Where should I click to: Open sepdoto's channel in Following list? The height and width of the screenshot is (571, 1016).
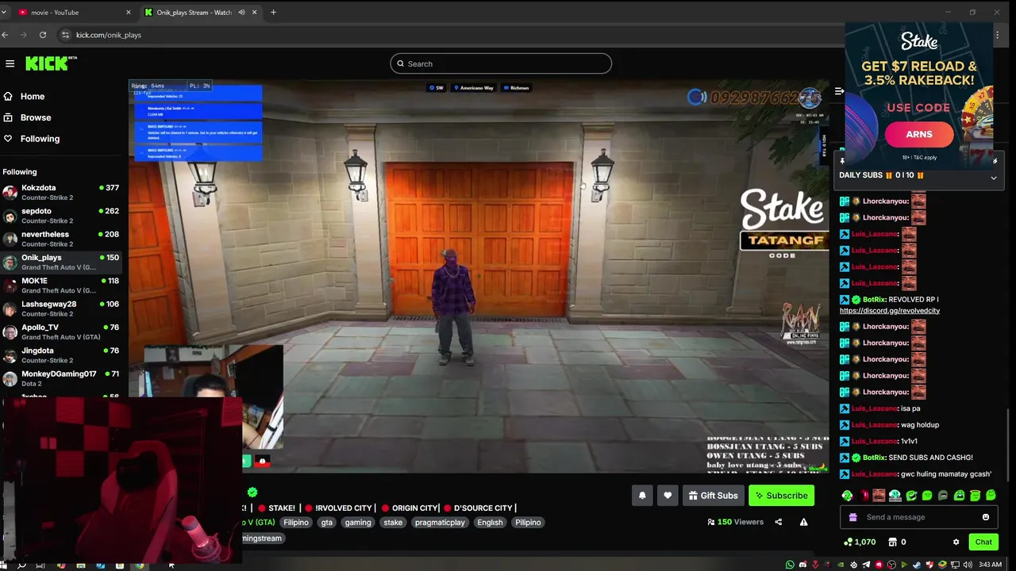(x=61, y=216)
